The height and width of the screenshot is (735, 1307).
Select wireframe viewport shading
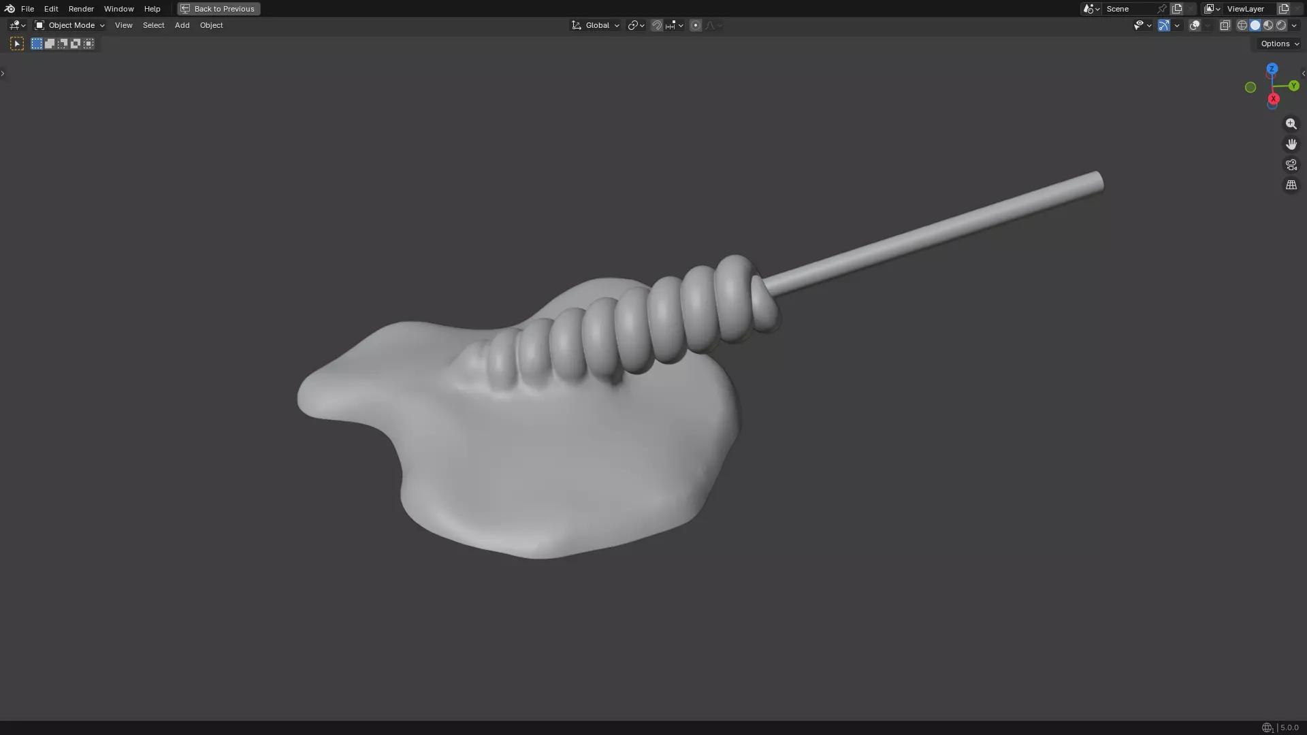tap(1242, 25)
